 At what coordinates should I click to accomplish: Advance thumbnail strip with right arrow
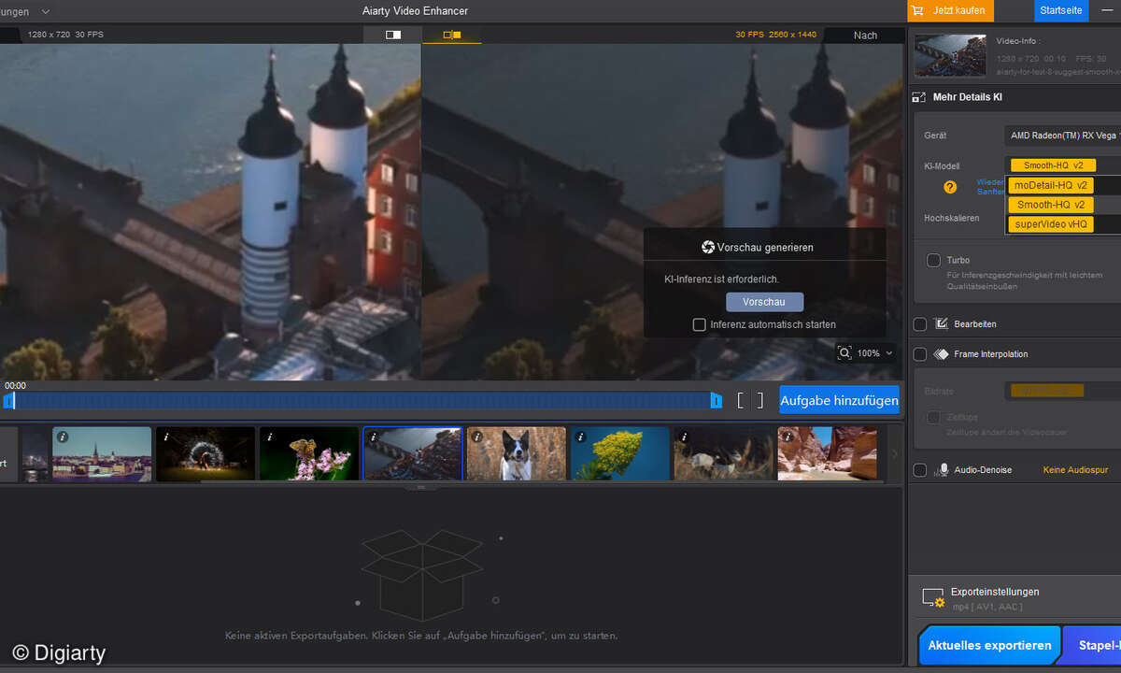pyautogui.click(x=893, y=454)
